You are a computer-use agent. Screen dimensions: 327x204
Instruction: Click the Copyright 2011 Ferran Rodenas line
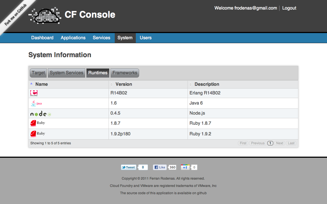(x=163, y=178)
